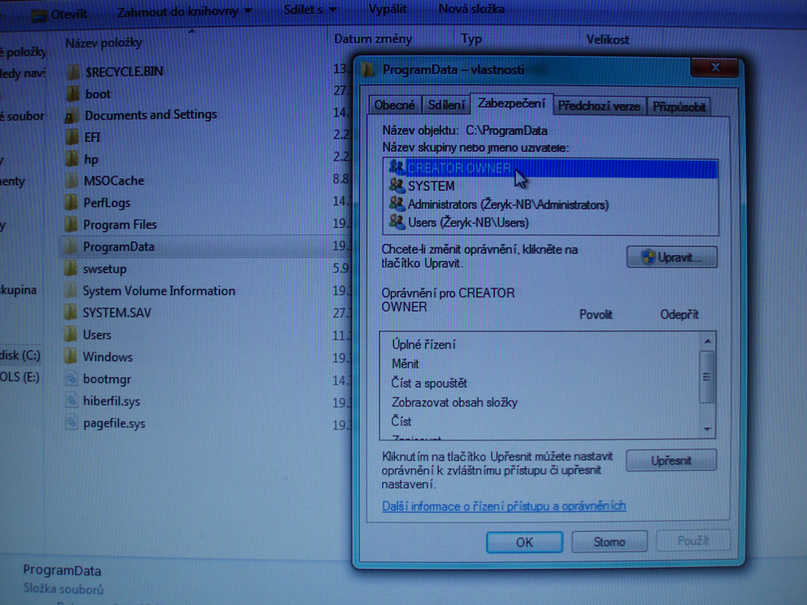Select Administrators group icon in list
This screenshot has width=807, height=605.
(x=397, y=204)
